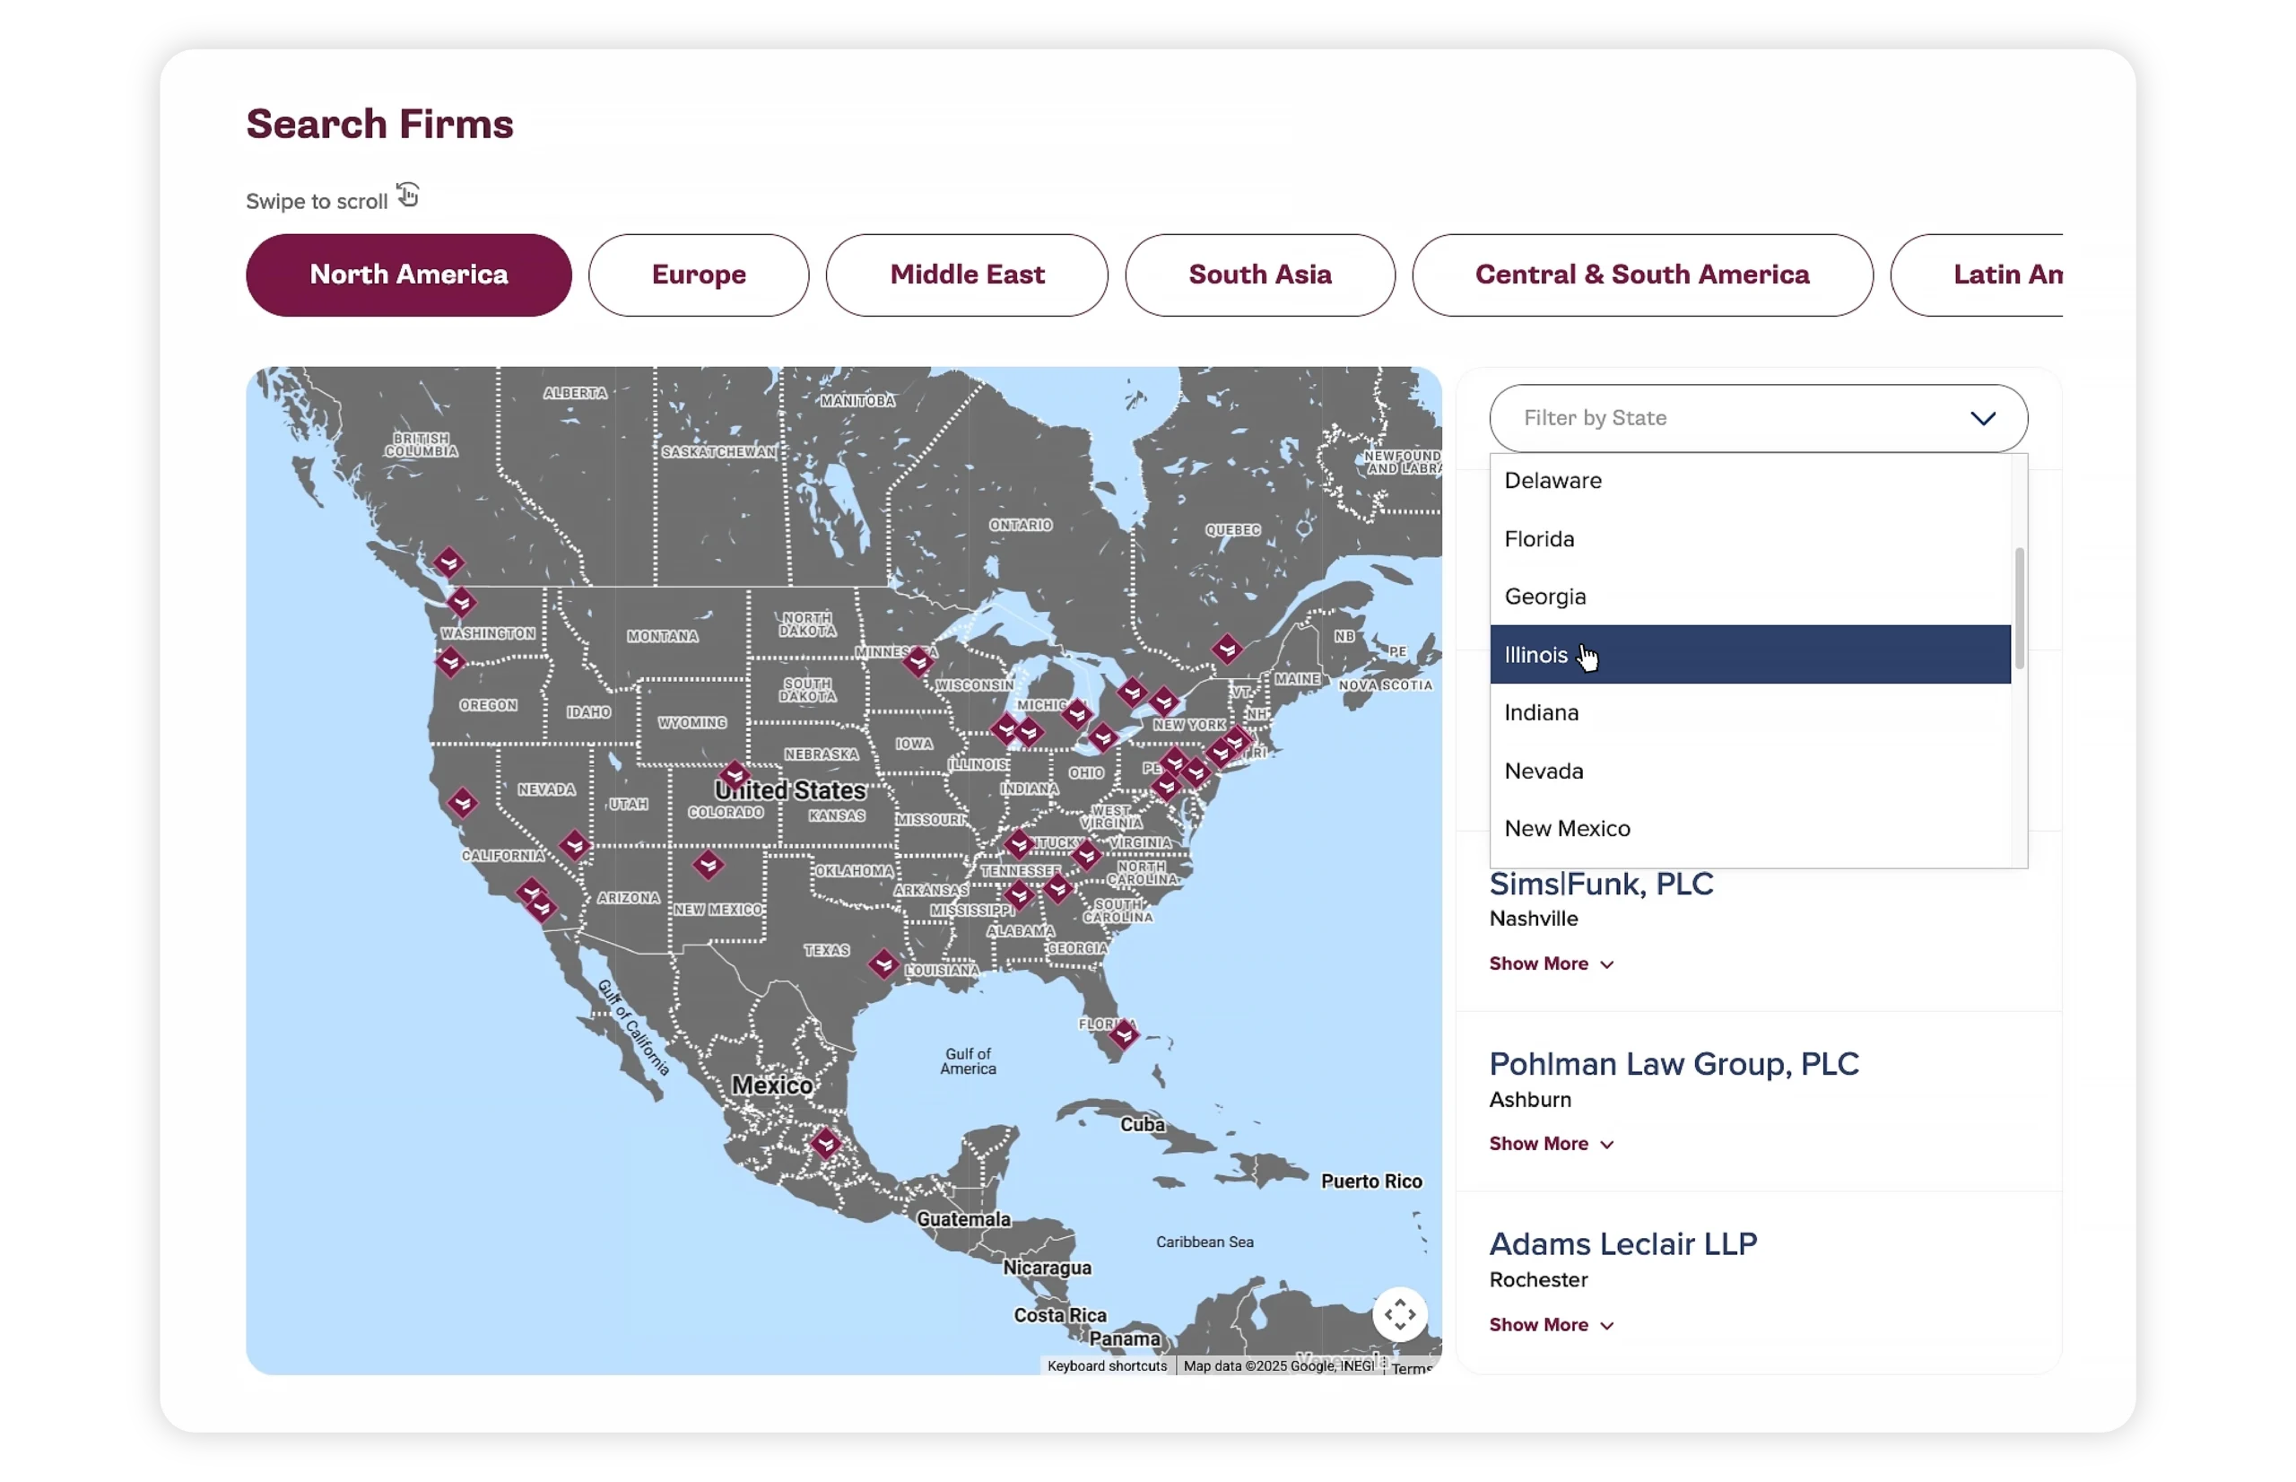Click the firm marker in southern Nevada
This screenshot has height=1482, width=2296.
[574, 846]
